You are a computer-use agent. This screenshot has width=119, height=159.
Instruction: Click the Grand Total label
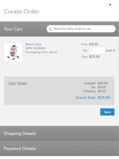coord(86,98)
